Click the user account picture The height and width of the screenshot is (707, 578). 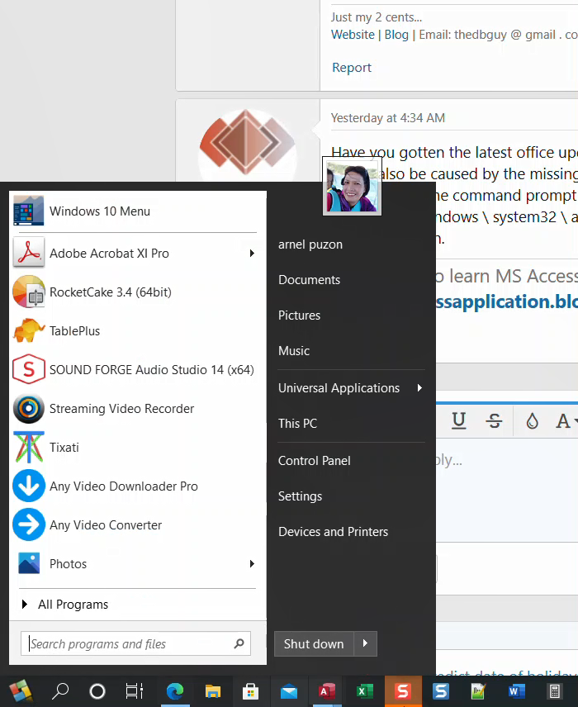click(352, 186)
